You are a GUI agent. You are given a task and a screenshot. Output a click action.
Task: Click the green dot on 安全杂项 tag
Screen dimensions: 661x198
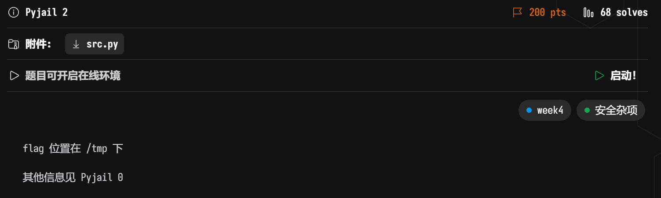587,110
